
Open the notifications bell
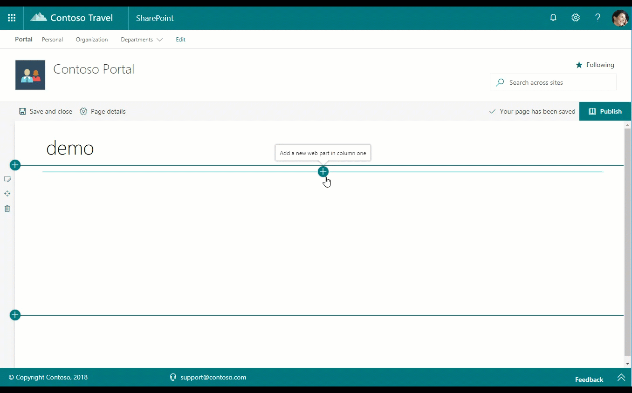(553, 18)
